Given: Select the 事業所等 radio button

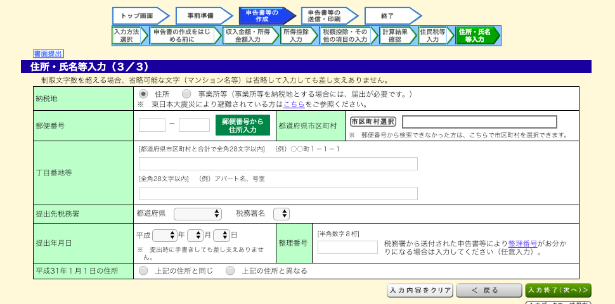Looking at the screenshot, I should [186, 94].
